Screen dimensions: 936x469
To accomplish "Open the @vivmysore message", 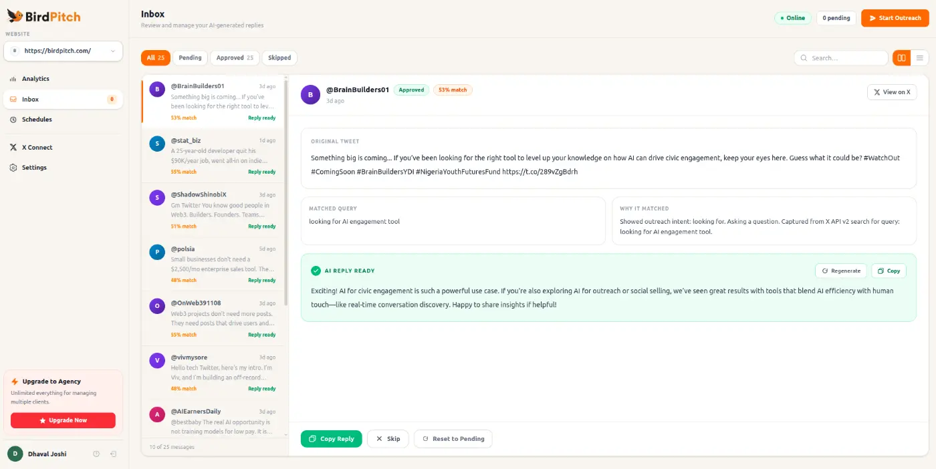I will click(214, 372).
